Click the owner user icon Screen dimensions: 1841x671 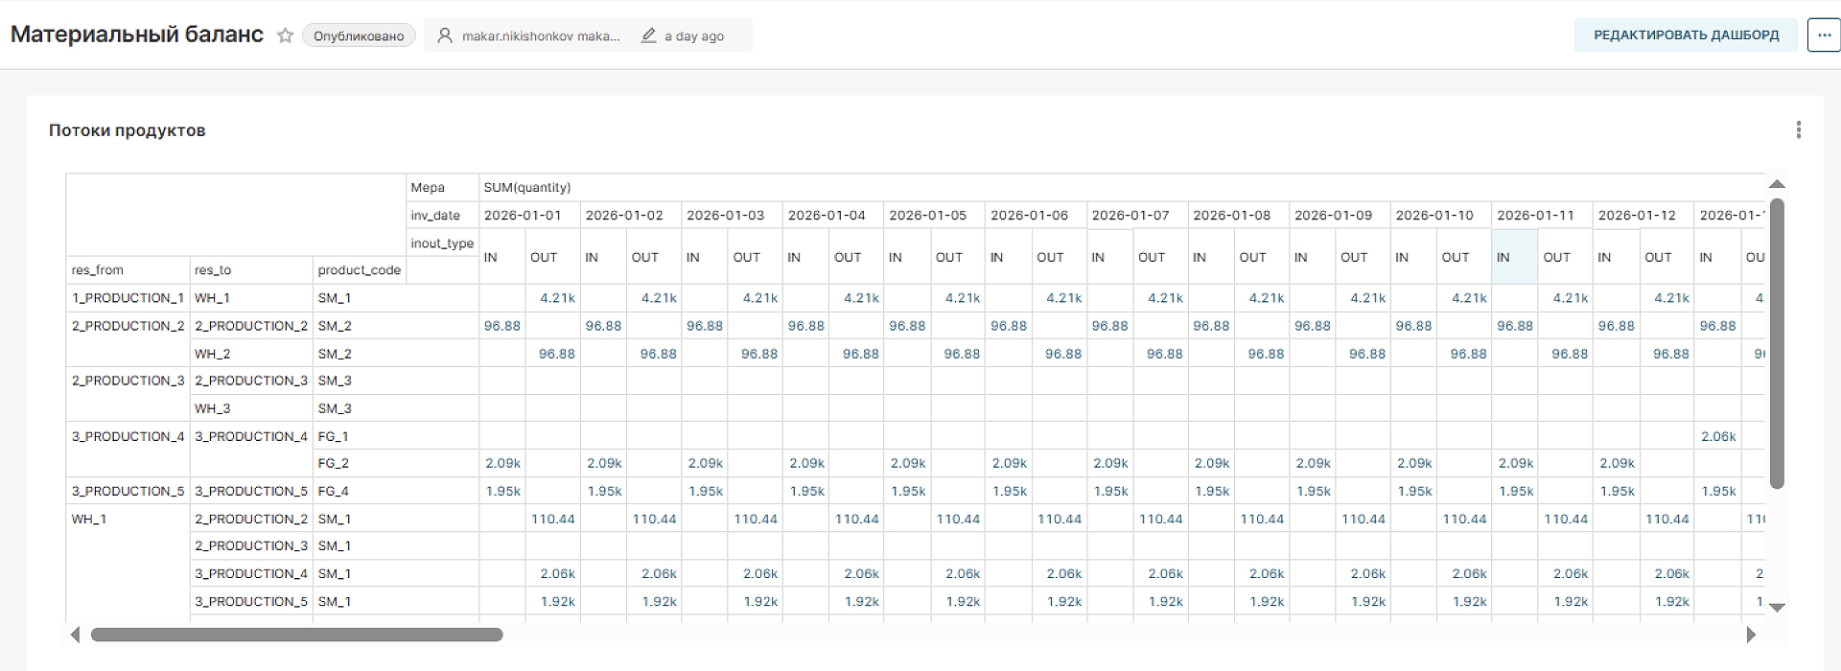[x=445, y=35]
